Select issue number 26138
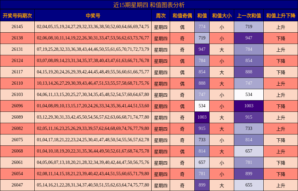Image resolution: width=298 pixels, height=191 pixels. (x=17, y=38)
